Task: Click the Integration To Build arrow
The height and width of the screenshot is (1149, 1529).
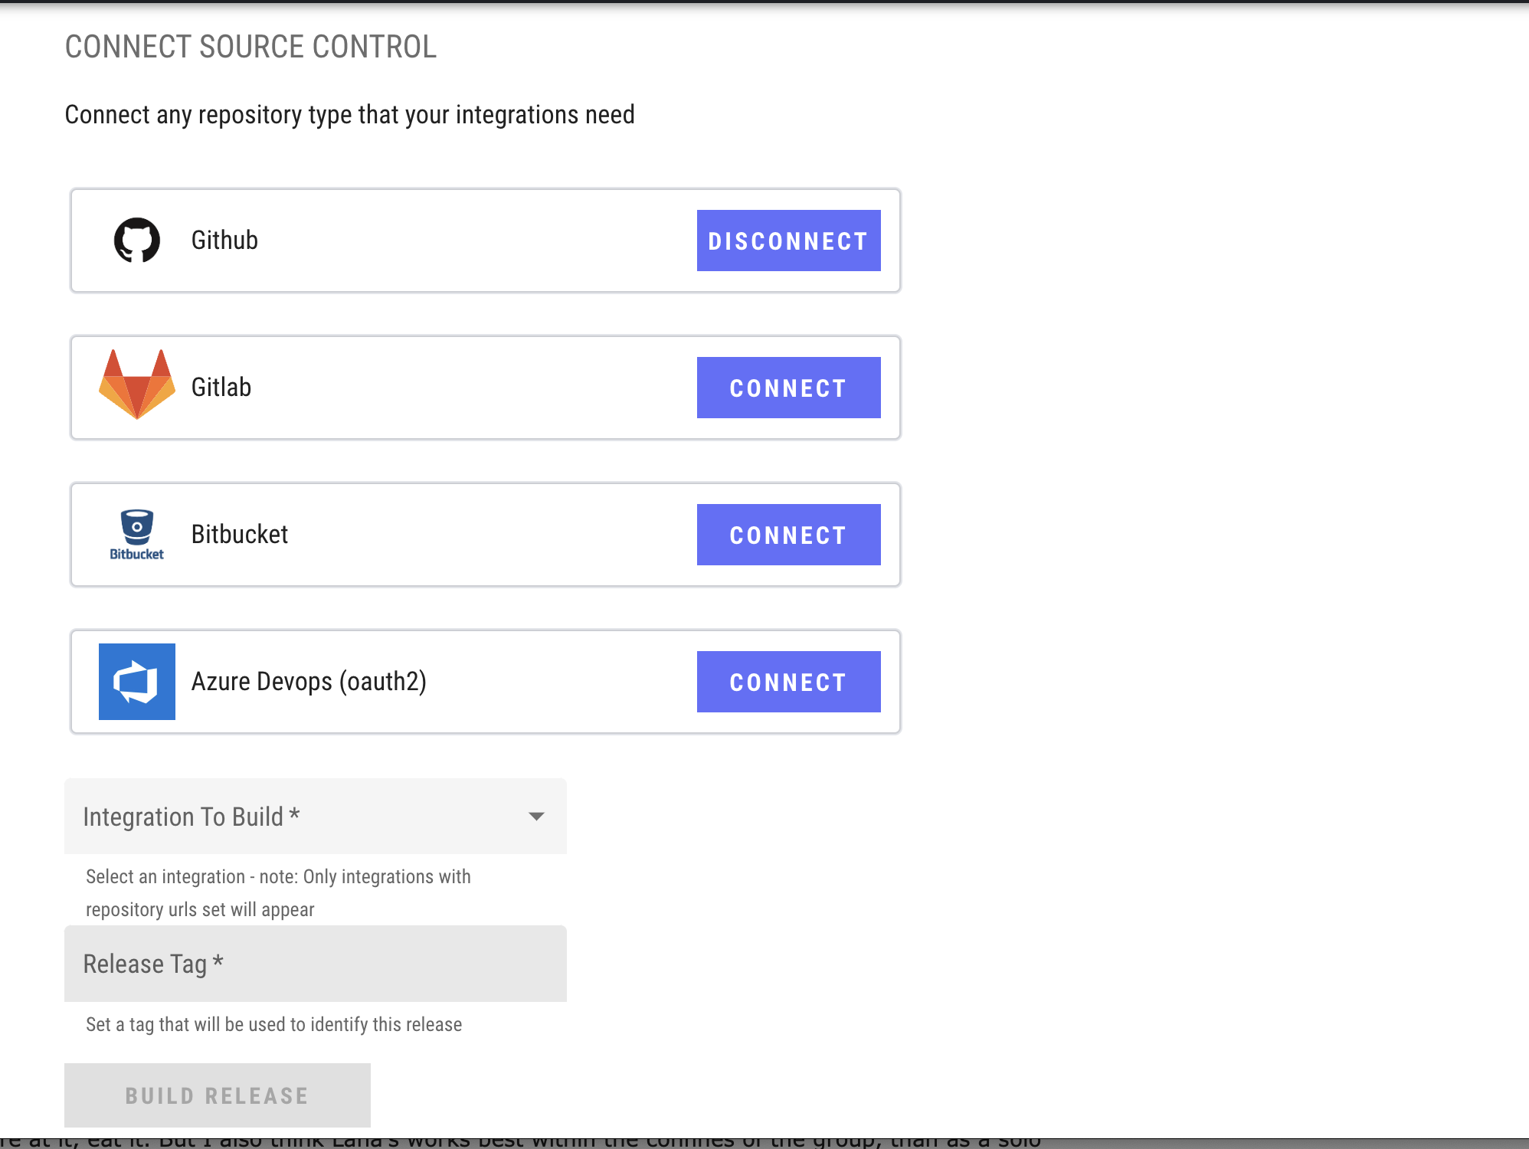Action: point(536,817)
